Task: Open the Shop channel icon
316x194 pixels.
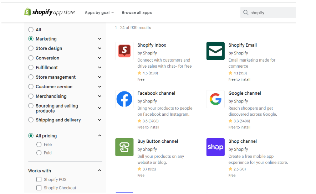Action: pyautogui.click(x=215, y=147)
